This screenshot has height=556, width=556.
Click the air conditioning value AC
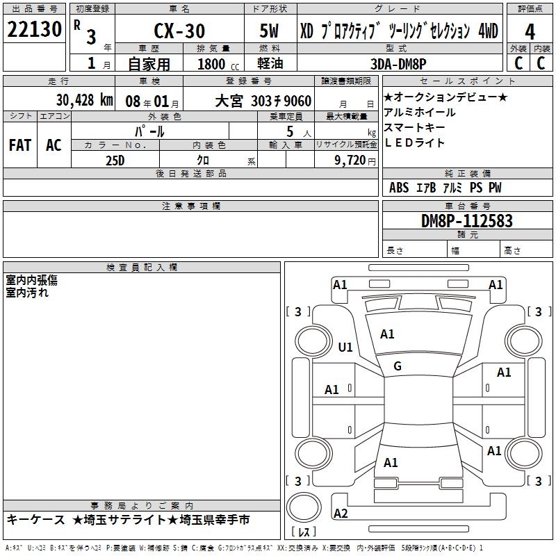click(54, 145)
